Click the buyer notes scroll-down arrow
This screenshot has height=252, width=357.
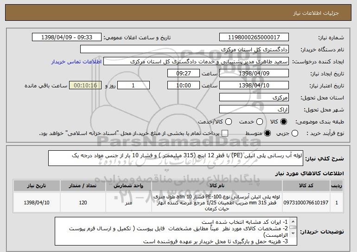[293, 233]
